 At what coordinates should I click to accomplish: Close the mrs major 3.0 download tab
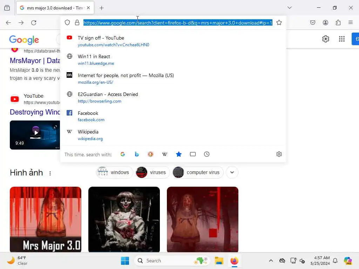[x=88, y=8]
